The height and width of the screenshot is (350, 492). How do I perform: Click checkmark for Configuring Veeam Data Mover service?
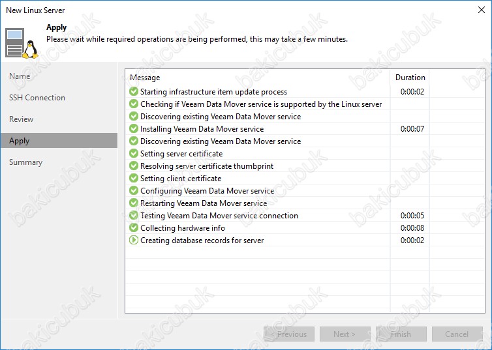point(134,190)
